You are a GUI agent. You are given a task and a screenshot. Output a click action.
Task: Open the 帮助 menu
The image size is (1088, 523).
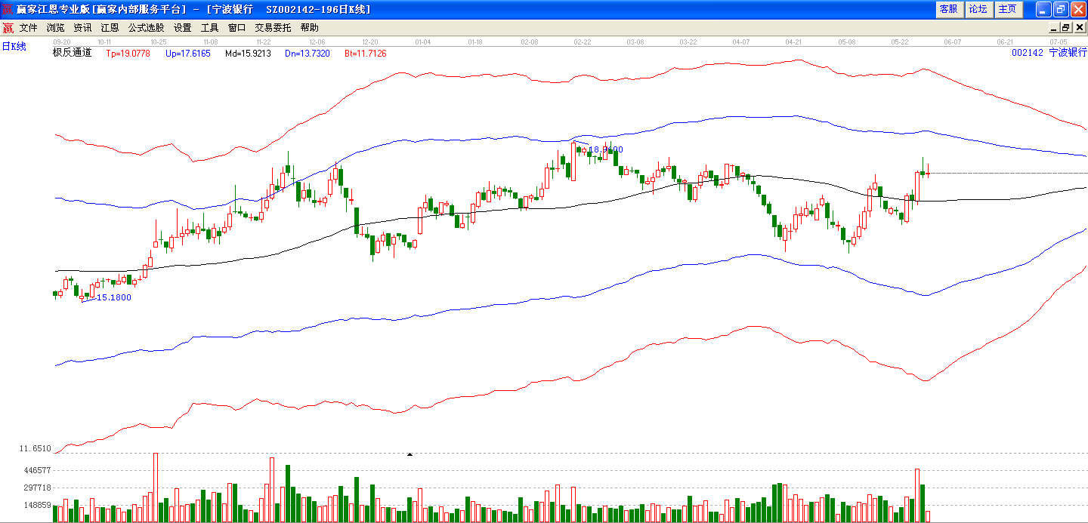pos(309,28)
